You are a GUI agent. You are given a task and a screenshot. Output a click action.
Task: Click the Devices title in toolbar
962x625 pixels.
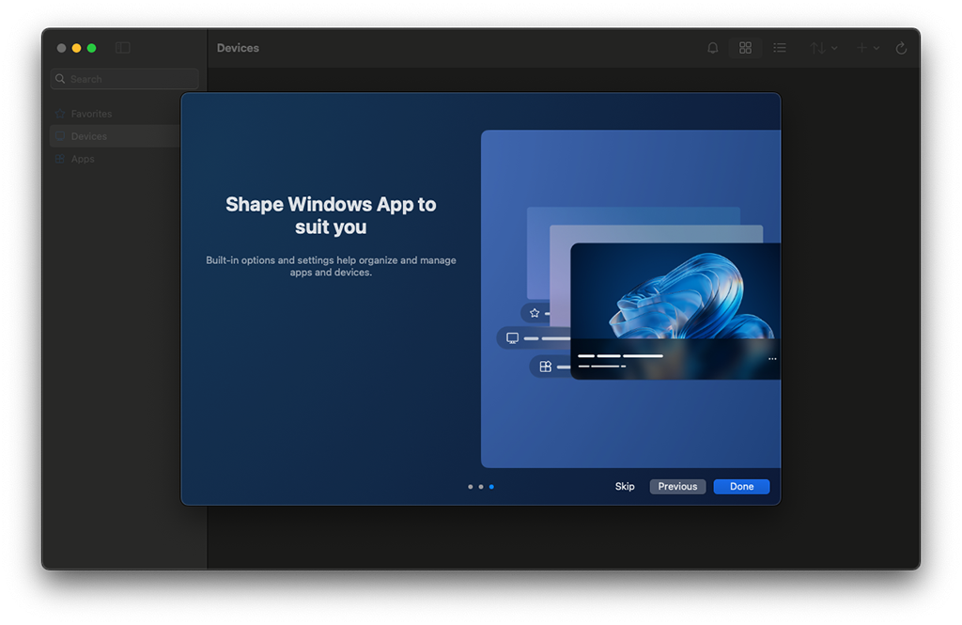tap(238, 48)
